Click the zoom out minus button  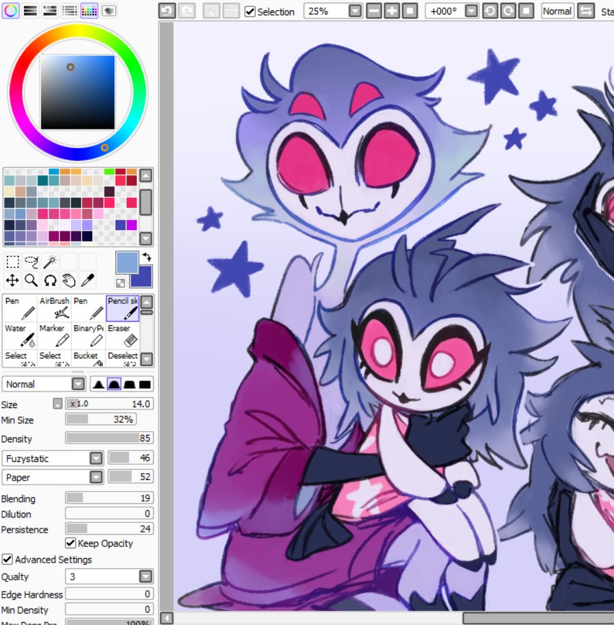click(x=374, y=11)
